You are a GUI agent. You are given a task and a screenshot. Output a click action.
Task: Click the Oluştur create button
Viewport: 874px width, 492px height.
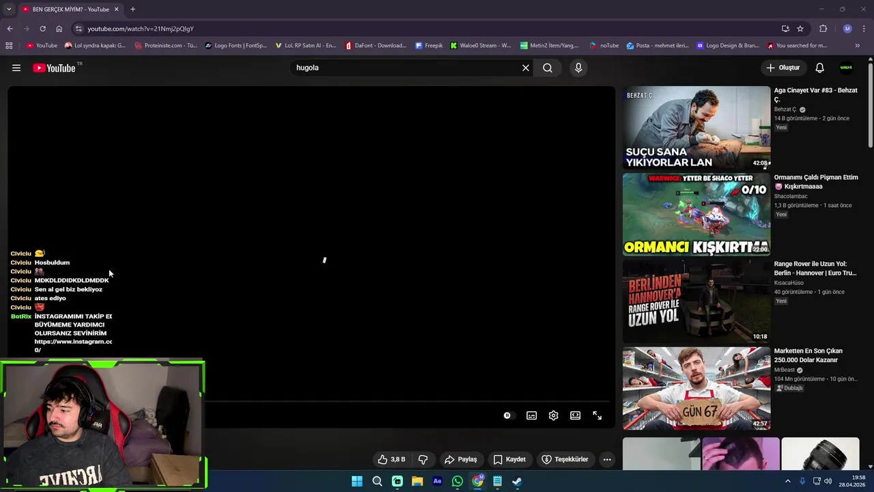click(x=783, y=68)
